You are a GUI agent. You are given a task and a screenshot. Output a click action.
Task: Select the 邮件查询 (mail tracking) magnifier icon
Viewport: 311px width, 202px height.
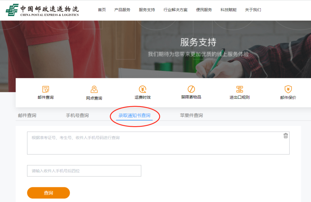pyautogui.click(x=46, y=89)
